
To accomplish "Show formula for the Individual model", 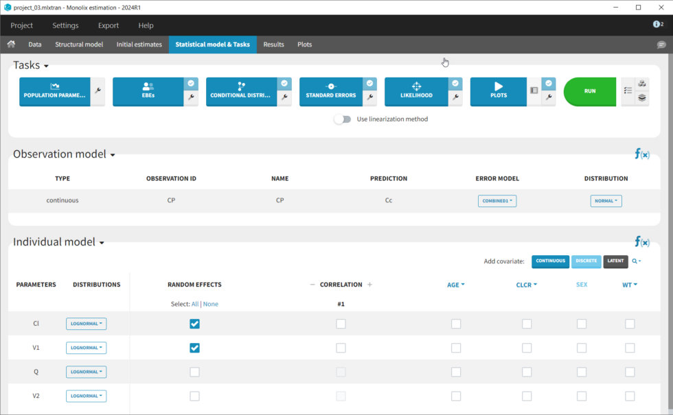I will pos(641,242).
